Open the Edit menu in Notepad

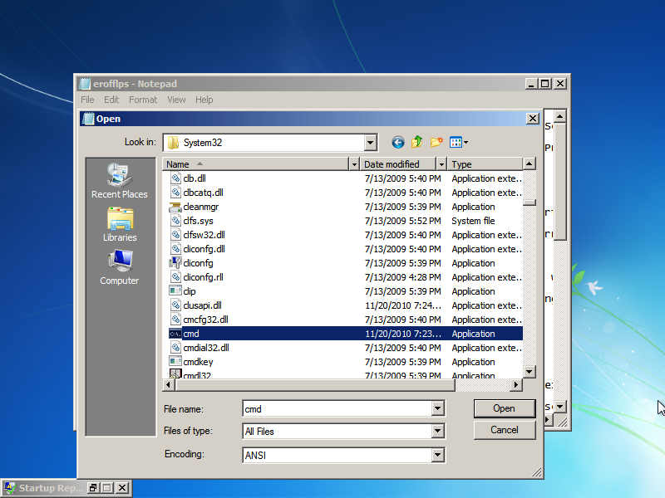[x=111, y=100]
